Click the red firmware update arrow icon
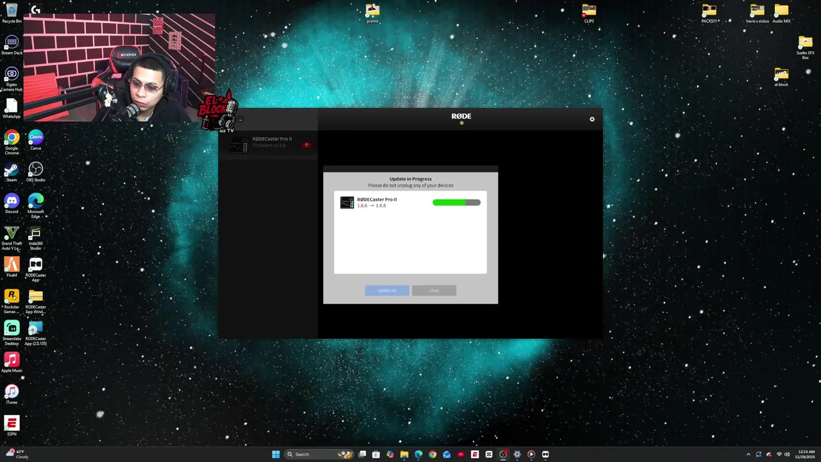 tap(307, 145)
